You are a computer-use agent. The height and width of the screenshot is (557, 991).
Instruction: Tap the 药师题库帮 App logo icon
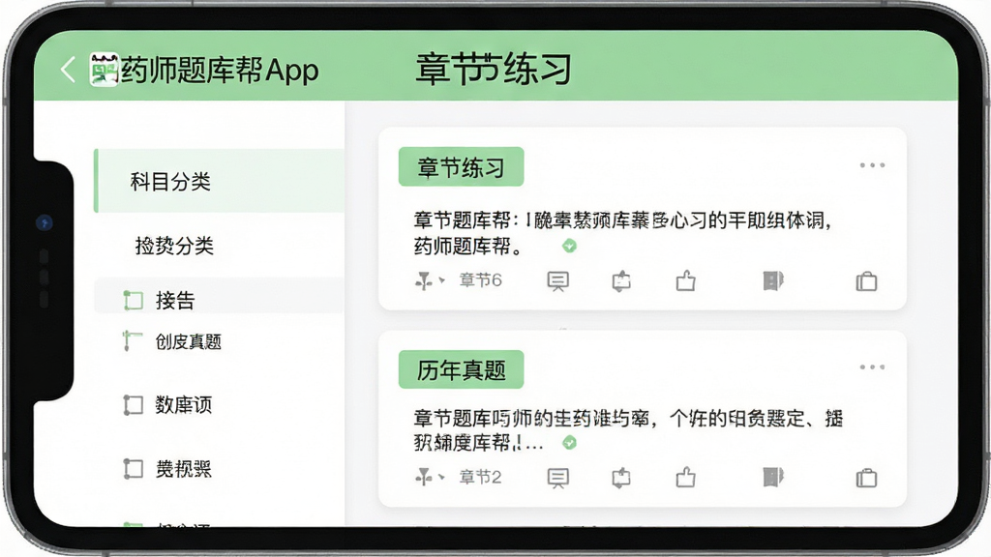pyautogui.click(x=104, y=70)
